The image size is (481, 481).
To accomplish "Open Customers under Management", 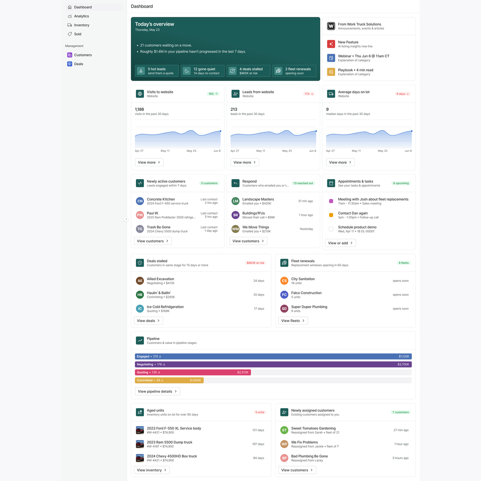I will [94, 55].
